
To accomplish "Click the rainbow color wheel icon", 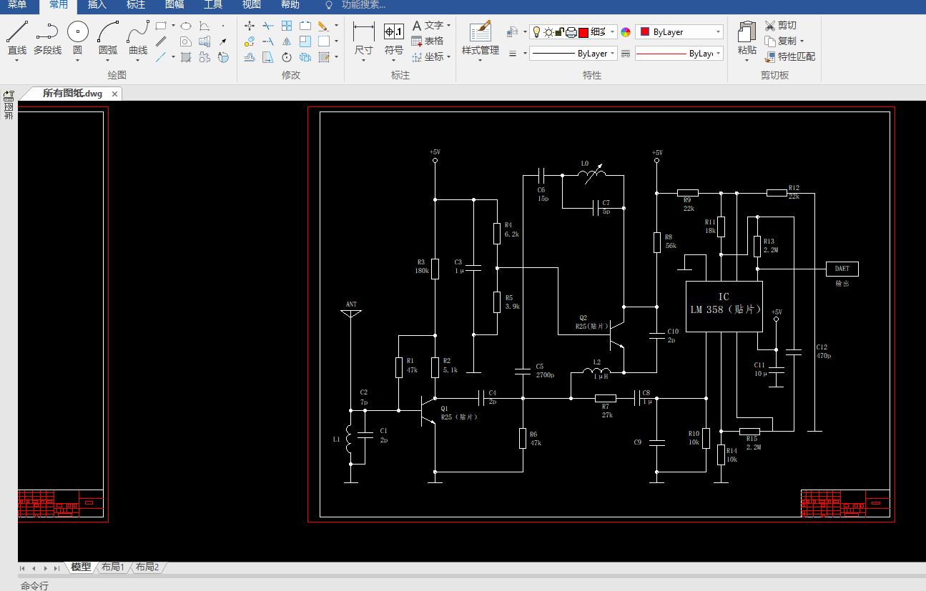I will (626, 32).
